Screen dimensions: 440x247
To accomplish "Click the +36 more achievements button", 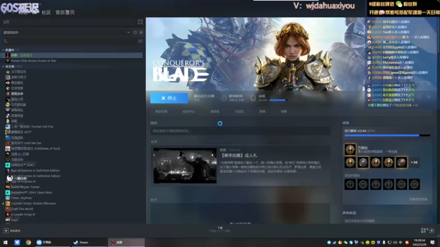I will [414, 162].
